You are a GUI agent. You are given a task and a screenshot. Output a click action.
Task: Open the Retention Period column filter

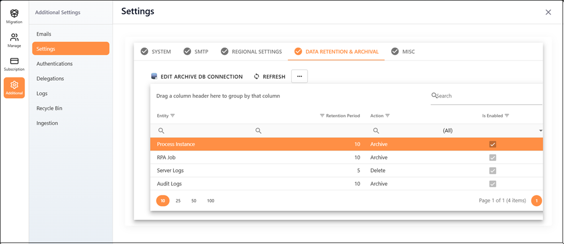click(322, 116)
